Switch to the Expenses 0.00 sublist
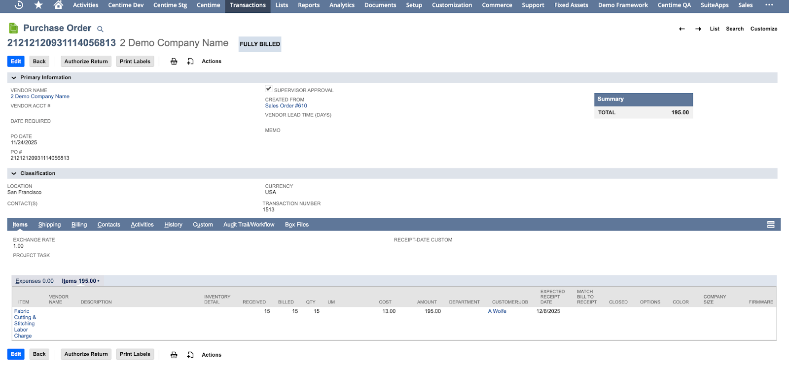 [x=34, y=281]
